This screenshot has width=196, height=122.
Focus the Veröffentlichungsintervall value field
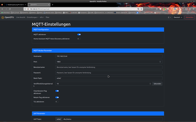(x=104, y=84)
